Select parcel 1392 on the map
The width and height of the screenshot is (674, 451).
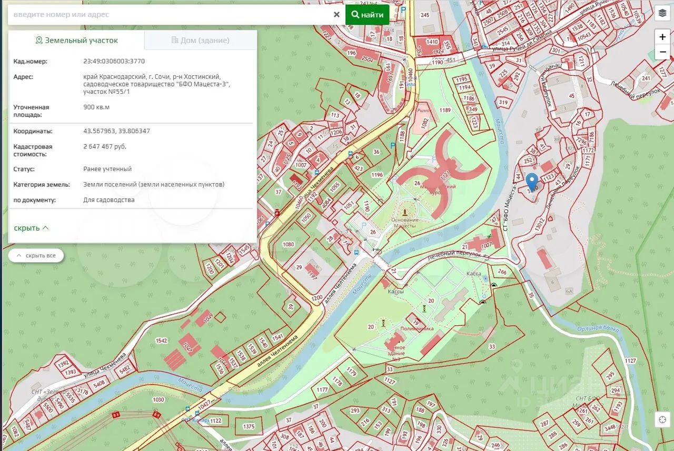[x=64, y=364]
